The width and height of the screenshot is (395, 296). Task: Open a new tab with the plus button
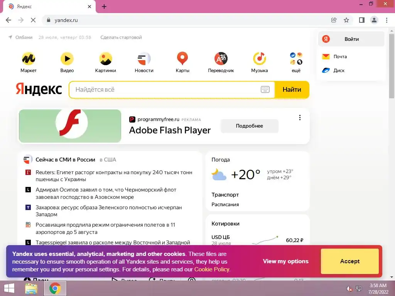tap(104, 7)
